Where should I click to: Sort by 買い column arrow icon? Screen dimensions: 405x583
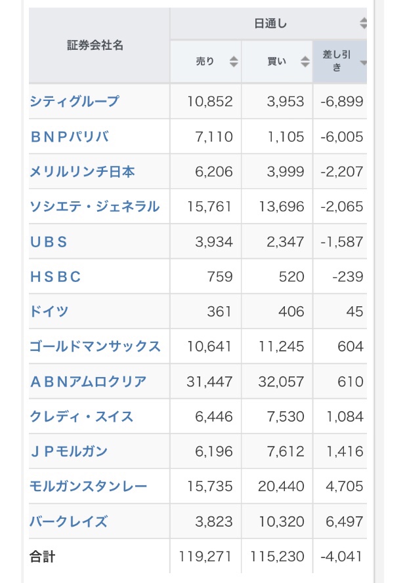305,62
